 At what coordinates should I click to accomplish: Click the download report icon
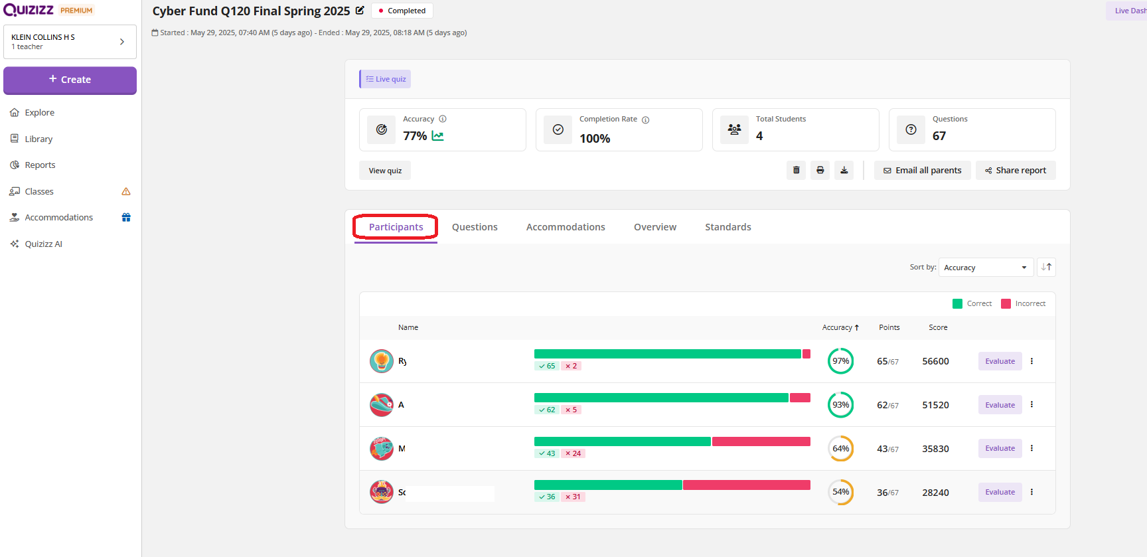(x=844, y=171)
